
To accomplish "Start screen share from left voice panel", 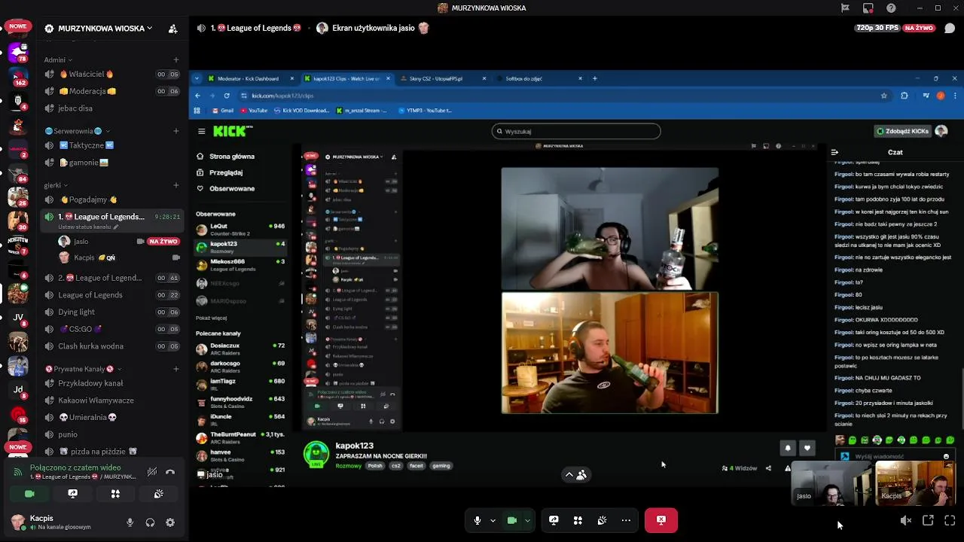I will pos(72,494).
